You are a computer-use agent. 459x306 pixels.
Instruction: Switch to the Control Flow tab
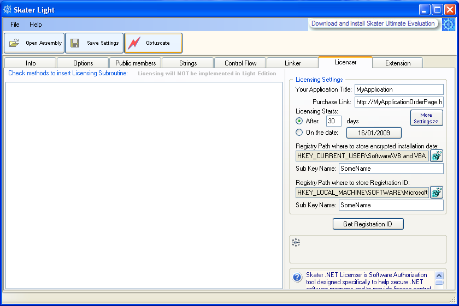click(x=240, y=63)
